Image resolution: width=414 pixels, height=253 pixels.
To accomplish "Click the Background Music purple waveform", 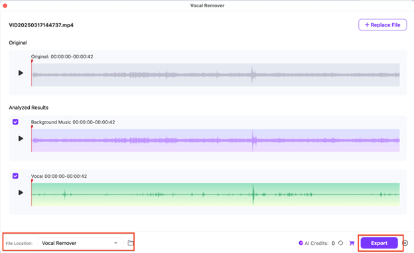I will click(216, 140).
